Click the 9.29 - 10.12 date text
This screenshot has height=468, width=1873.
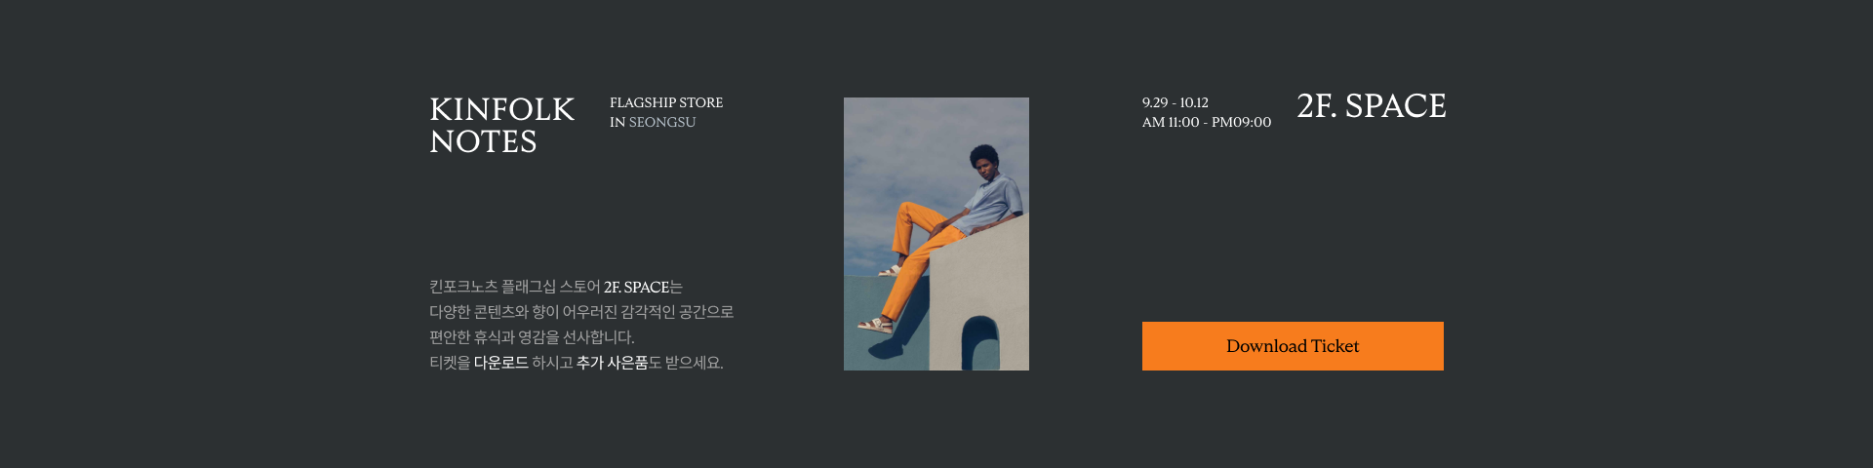pos(1176,102)
